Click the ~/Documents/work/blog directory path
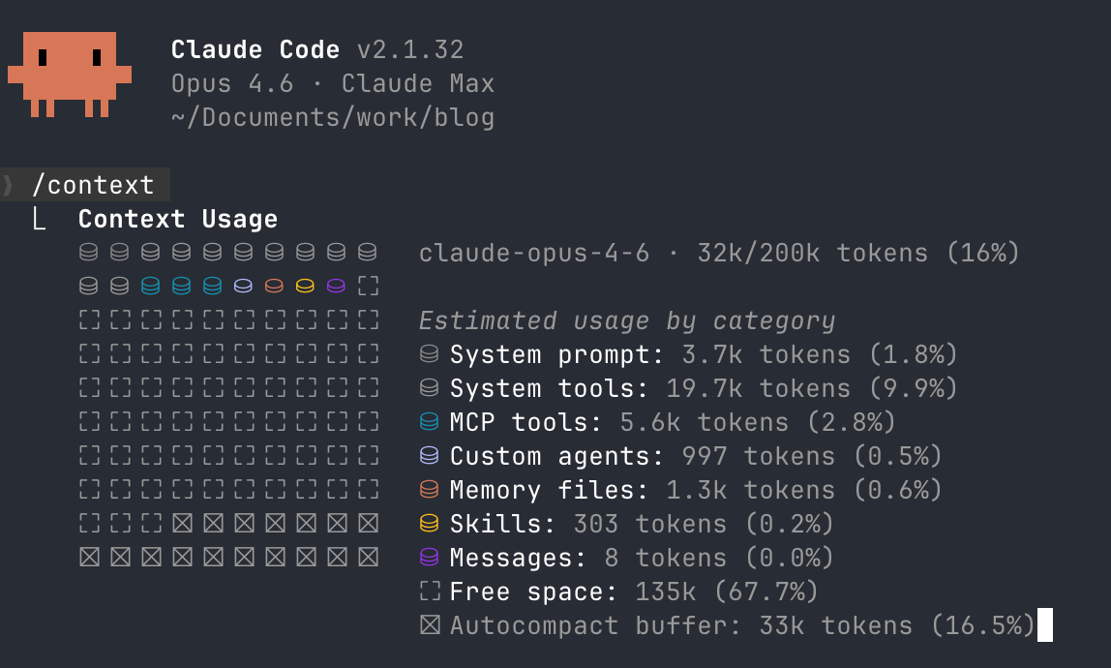Image resolution: width=1111 pixels, height=668 pixels. click(333, 118)
